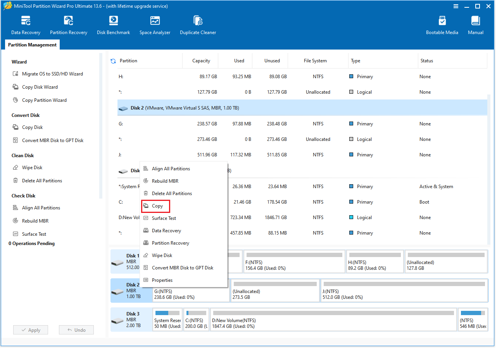Select the F:(NTFS) block in the disk map
Screen dimensions: 497x348
[x=294, y=261]
